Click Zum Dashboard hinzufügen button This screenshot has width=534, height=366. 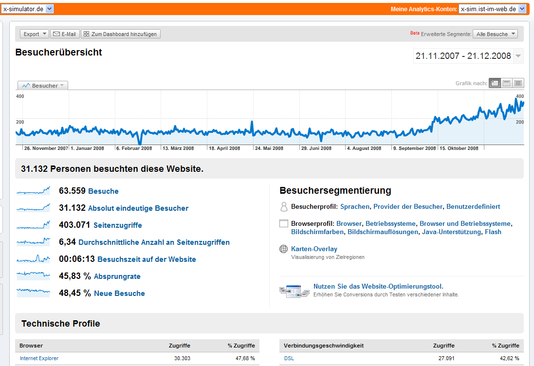pos(121,34)
